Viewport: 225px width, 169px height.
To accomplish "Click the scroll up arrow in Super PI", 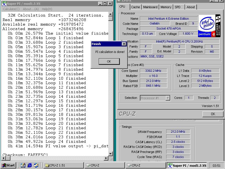I will pyautogui.click(x=110, y=14).
